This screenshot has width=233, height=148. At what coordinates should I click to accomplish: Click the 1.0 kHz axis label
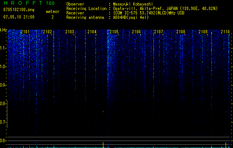point(3,67)
